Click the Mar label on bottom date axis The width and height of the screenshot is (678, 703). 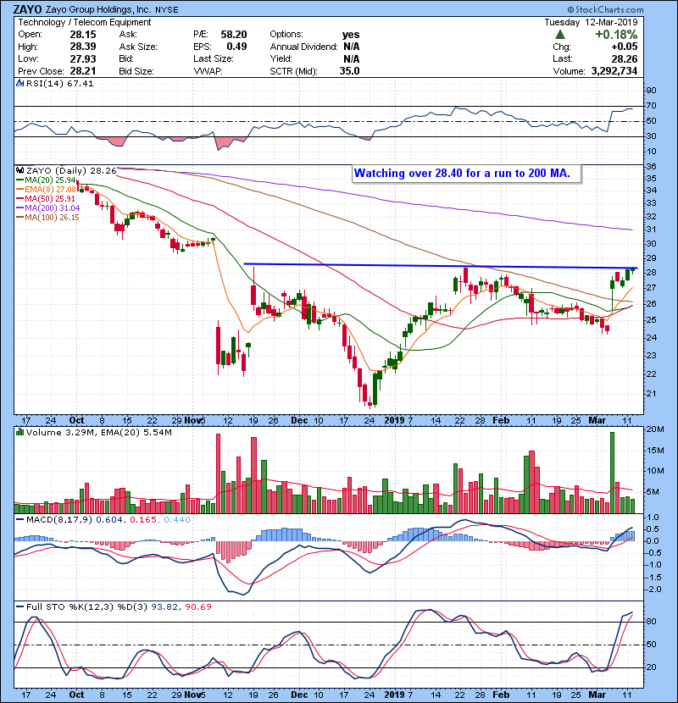click(x=597, y=695)
